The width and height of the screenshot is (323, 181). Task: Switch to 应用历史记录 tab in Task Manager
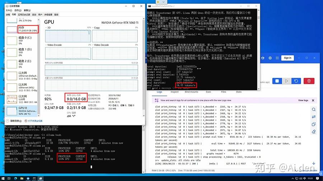[24, 15]
